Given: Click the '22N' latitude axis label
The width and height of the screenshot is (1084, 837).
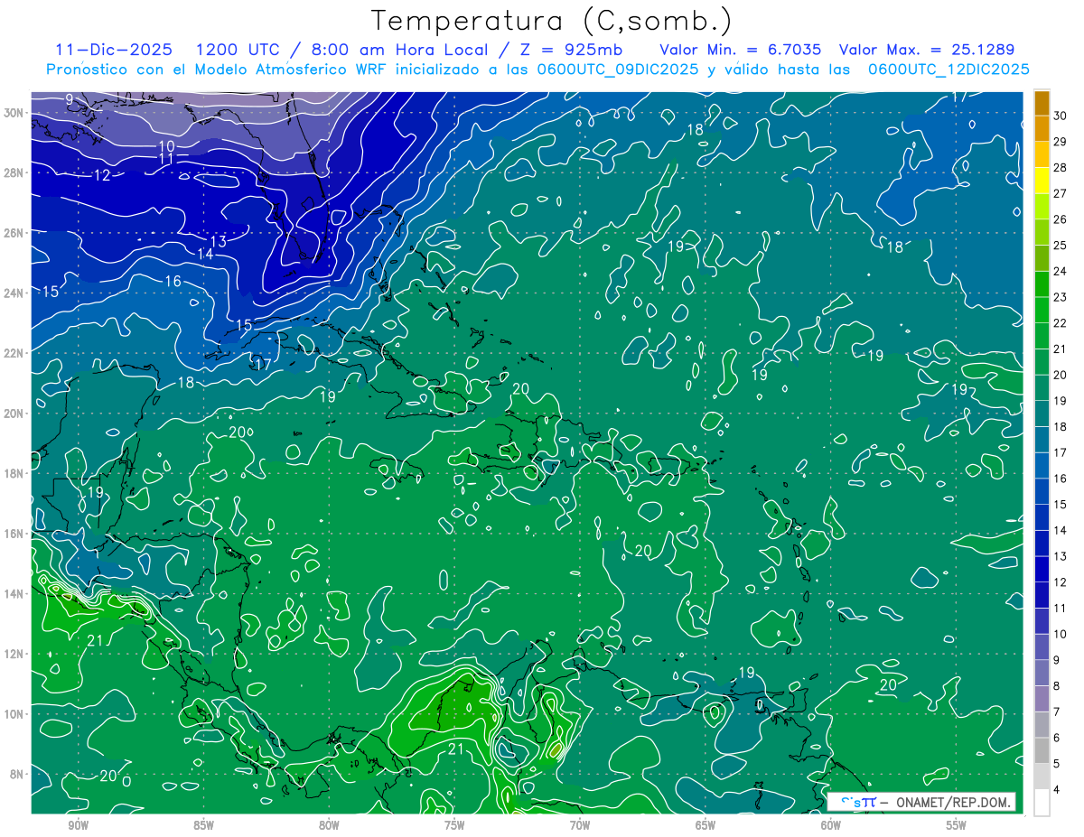Looking at the screenshot, I should [15, 352].
